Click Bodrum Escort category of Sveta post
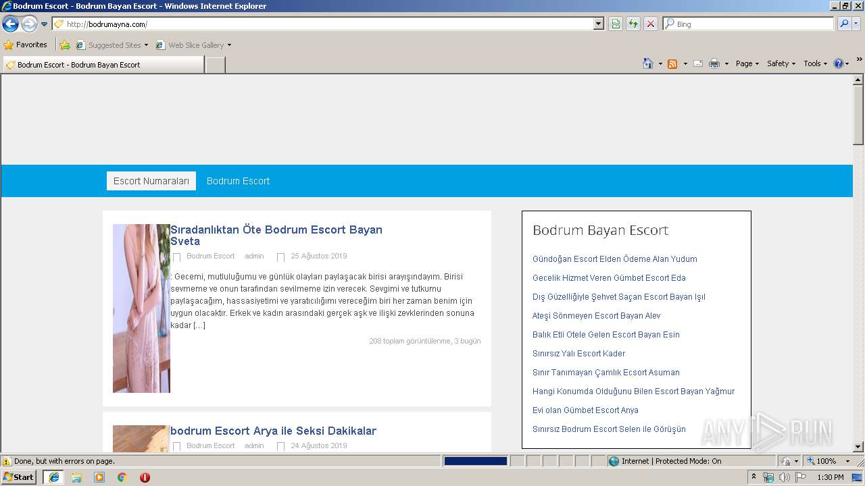This screenshot has width=865, height=486. tap(210, 256)
